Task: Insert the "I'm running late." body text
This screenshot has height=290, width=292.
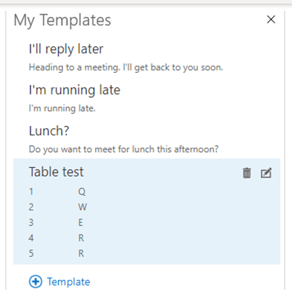Action: [62, 108]
